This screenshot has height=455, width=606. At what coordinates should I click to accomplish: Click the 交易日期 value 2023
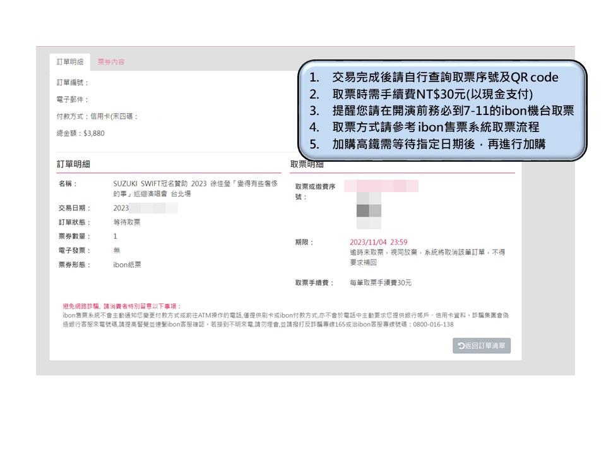point(121,208)
